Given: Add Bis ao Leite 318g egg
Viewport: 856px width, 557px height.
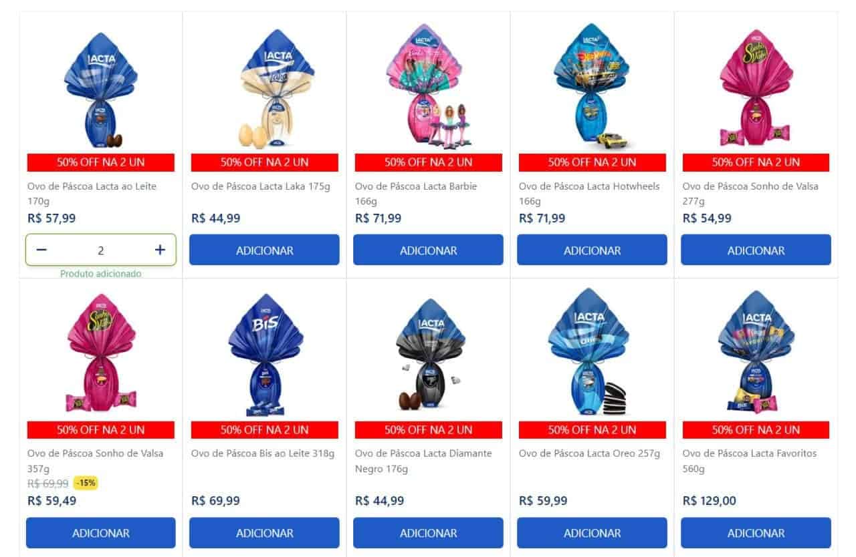Looking at the screenshot, I should pos(264,533).
